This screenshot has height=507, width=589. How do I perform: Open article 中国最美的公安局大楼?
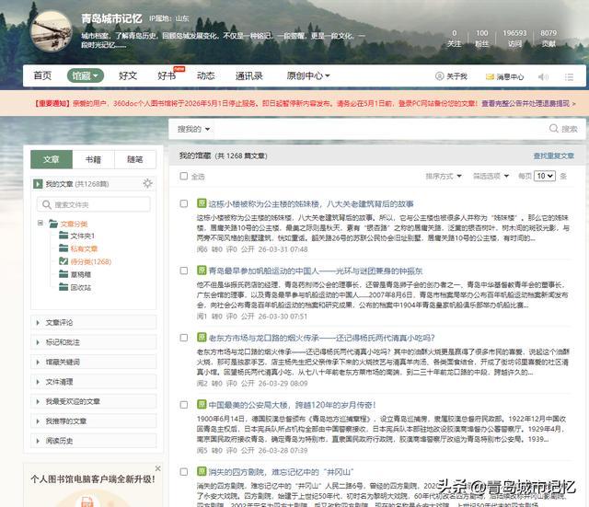293,405
